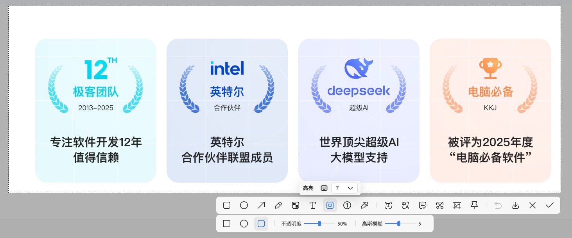Click the 不透明度 label
The width and height of the screenshot is (572, 238).
click(291, 224)
